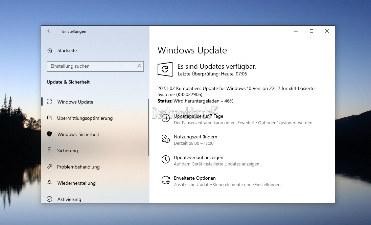
Task: Click the 'Der Pausenzeitraum kann unter' description
Action: pos(243,123)
